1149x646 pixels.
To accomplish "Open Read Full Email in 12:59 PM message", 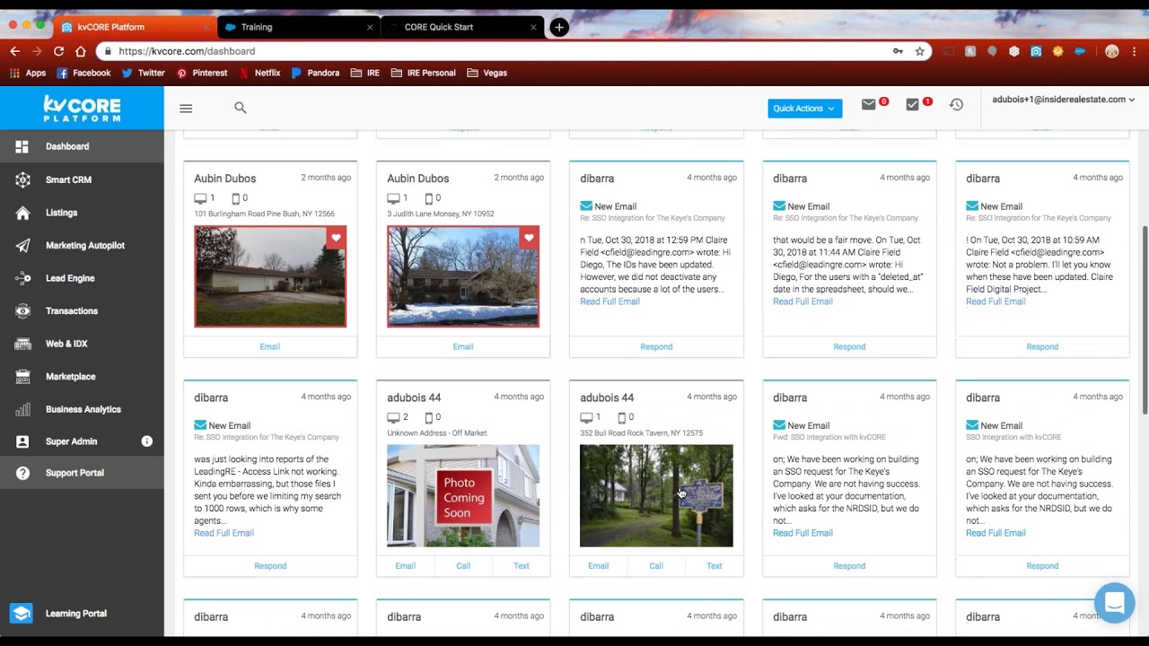I will tap(610, 301).
